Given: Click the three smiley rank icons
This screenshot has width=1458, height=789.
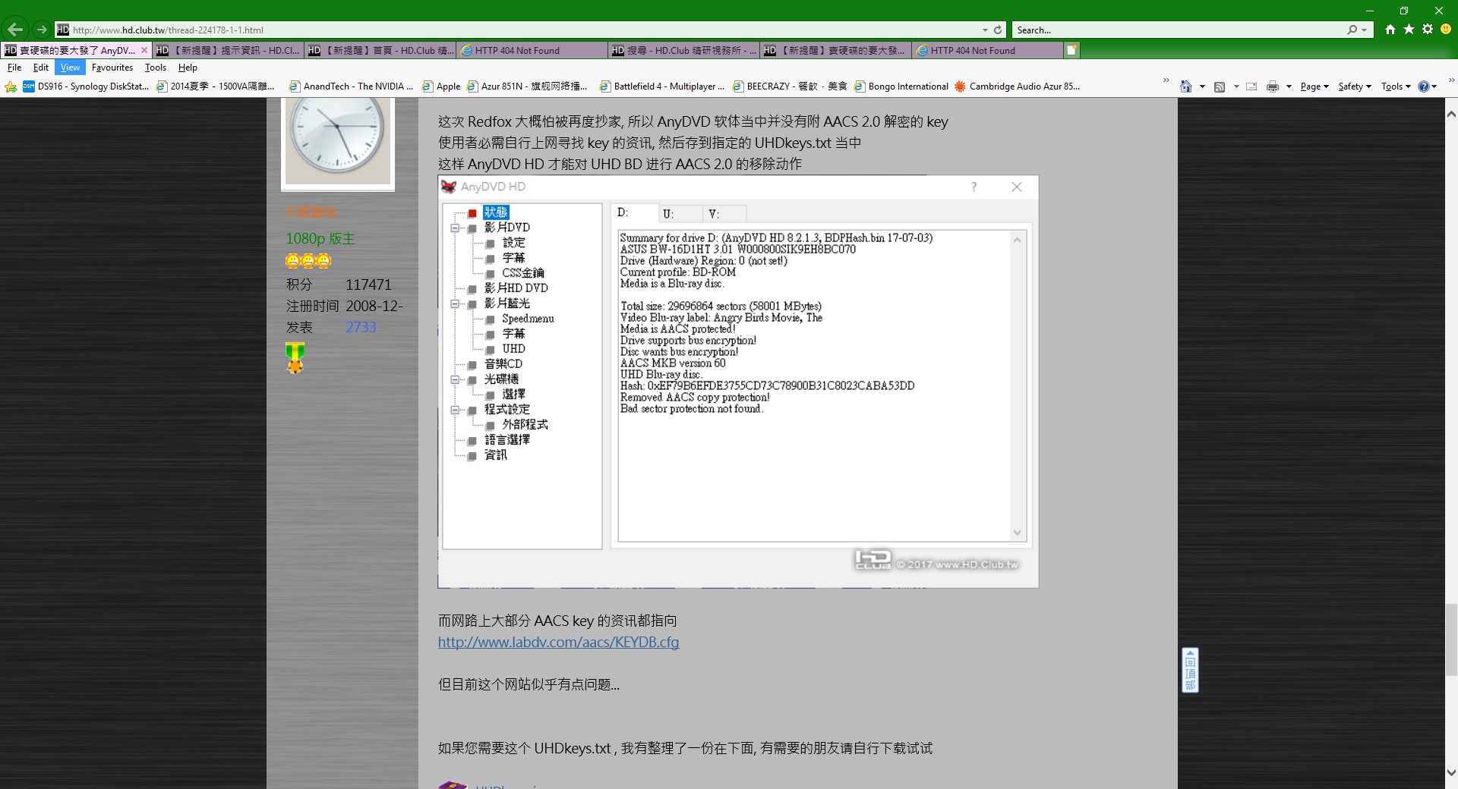Looking at the screenshot, I should 308,261.
